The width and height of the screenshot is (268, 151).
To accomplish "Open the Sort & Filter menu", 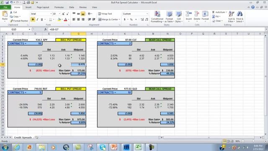I will tap(232, 17).
